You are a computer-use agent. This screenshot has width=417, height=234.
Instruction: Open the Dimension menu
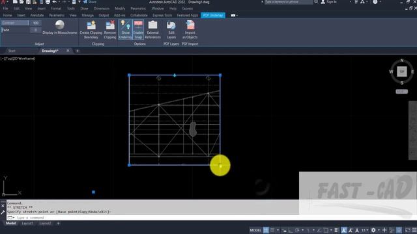[102, 8]
